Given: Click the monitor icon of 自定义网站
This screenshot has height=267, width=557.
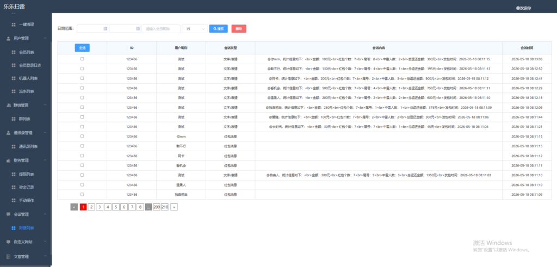Looking at the screenshot, I should 9,242.
